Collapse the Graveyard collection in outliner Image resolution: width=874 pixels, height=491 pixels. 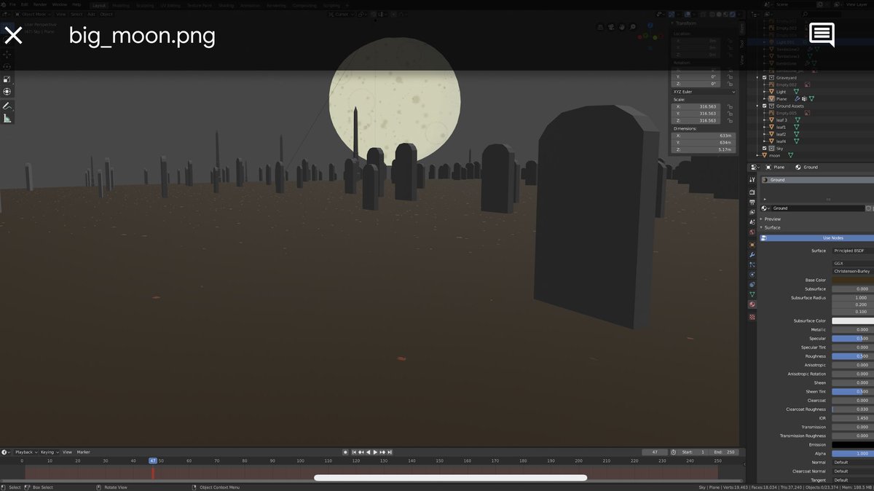point(758,77)
